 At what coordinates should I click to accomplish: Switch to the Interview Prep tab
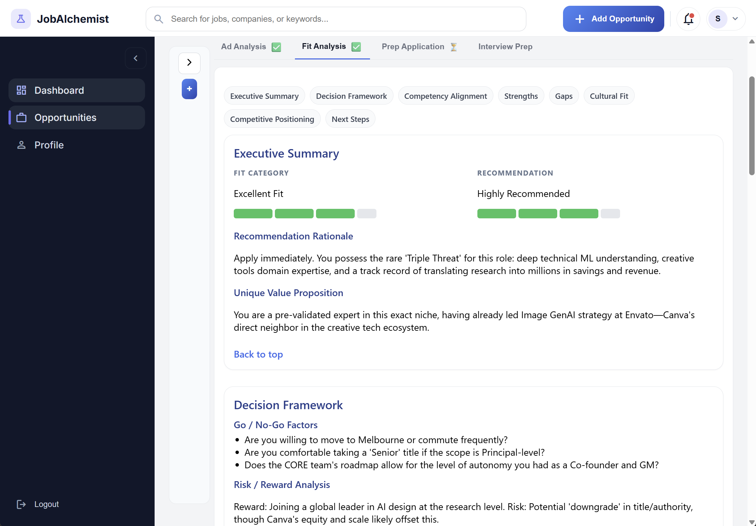click(x=505, y=47)
